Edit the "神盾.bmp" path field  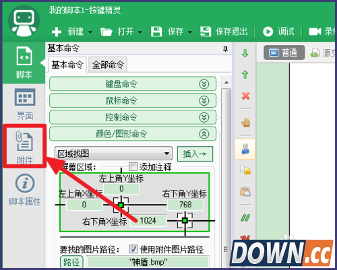(x=148, y=262)
